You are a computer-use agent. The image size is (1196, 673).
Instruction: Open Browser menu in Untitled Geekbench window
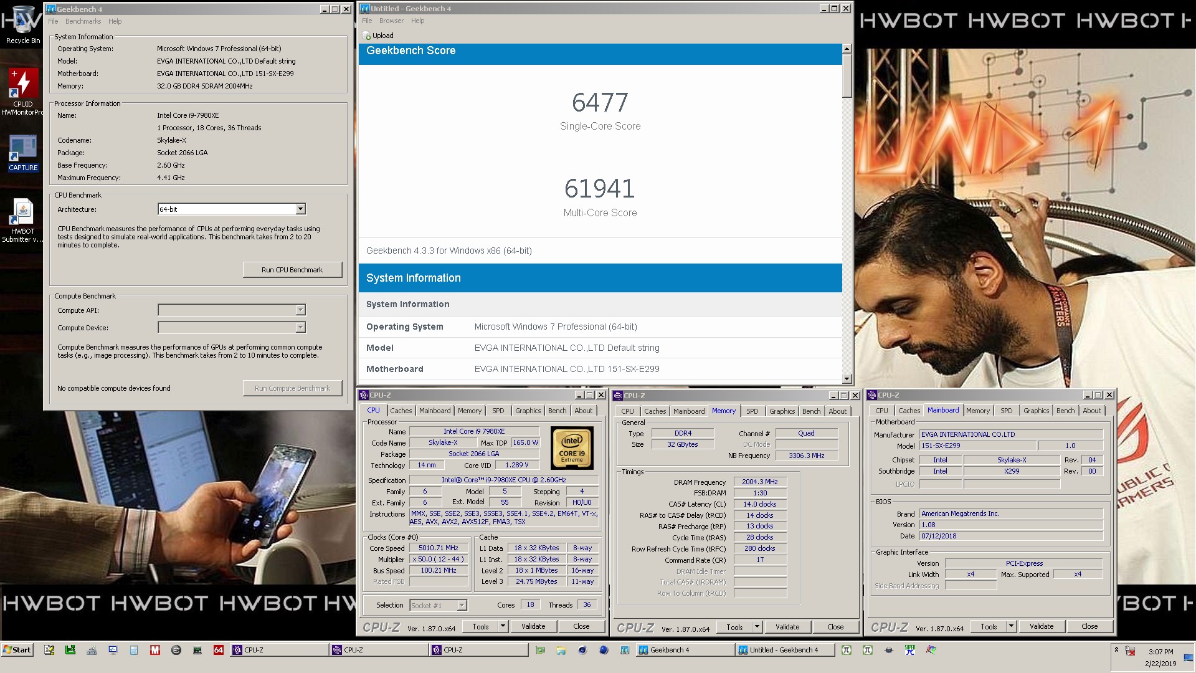[x=391, y=21]
